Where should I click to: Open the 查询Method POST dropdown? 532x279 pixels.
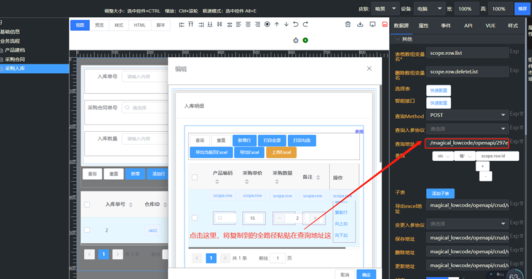(x=467, y=115)
